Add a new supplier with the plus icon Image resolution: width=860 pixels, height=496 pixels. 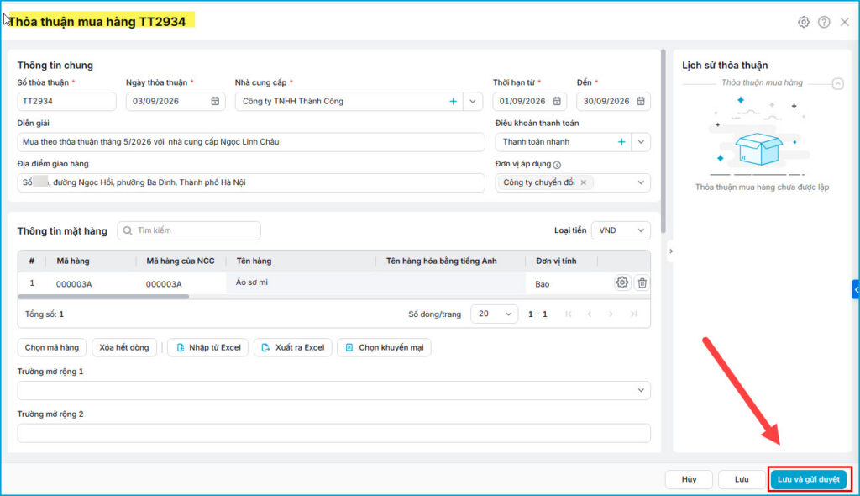point(453,101)
